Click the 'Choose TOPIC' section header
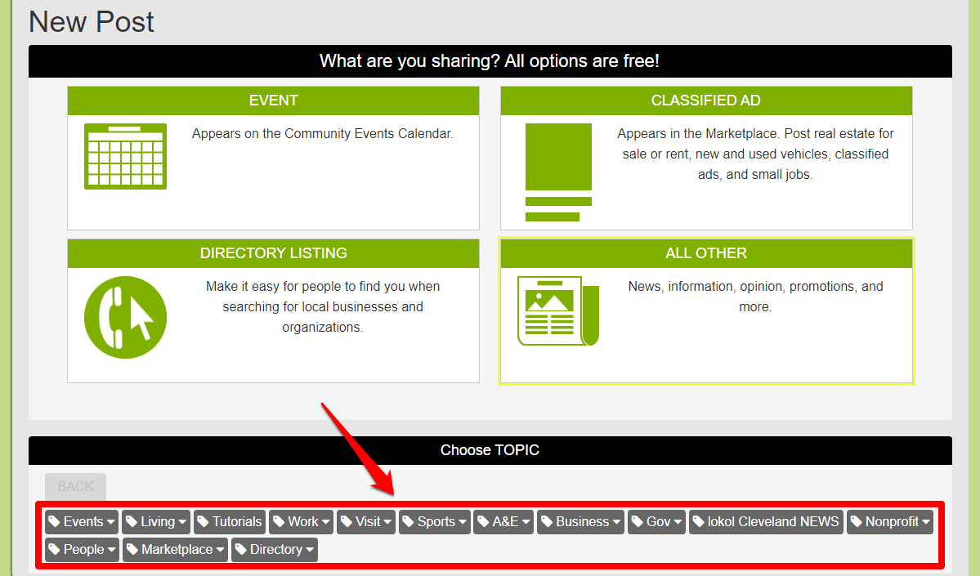 pyautogui.click(x=490, y=450)
